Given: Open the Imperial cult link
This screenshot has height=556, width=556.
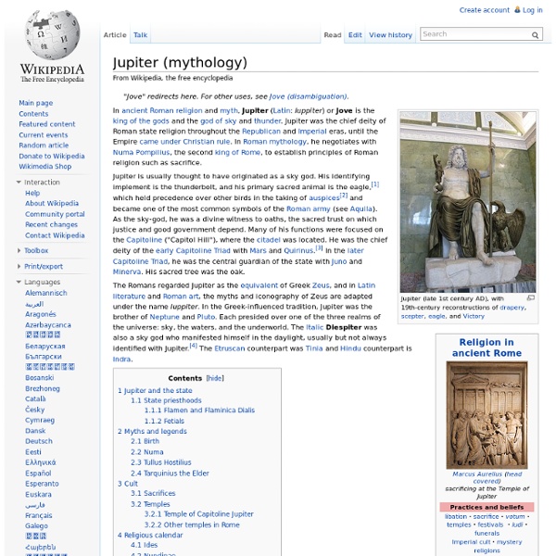Looking at the screenshot, I should point(471,542).
